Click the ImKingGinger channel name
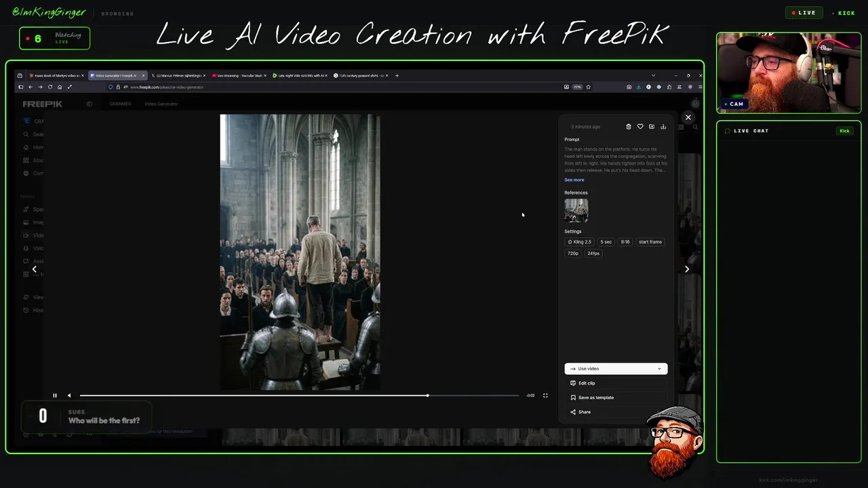The image size is (868, 488). [x=49, y=12]
